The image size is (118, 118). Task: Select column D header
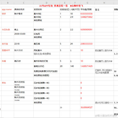(46, 3)
